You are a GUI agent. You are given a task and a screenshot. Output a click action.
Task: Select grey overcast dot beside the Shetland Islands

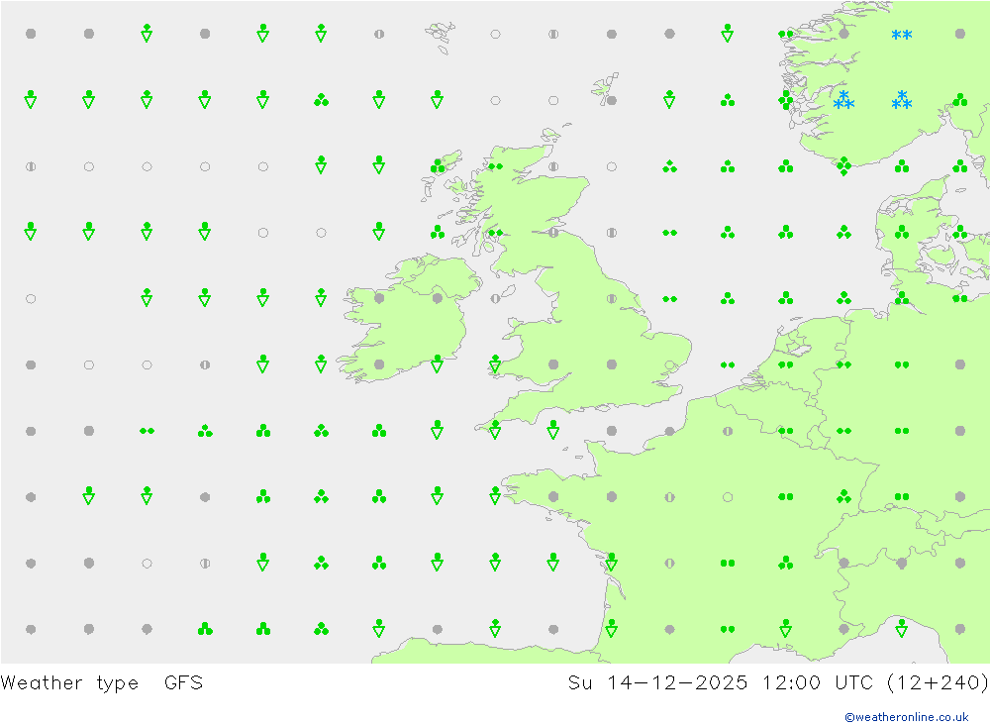pos(612,100)
